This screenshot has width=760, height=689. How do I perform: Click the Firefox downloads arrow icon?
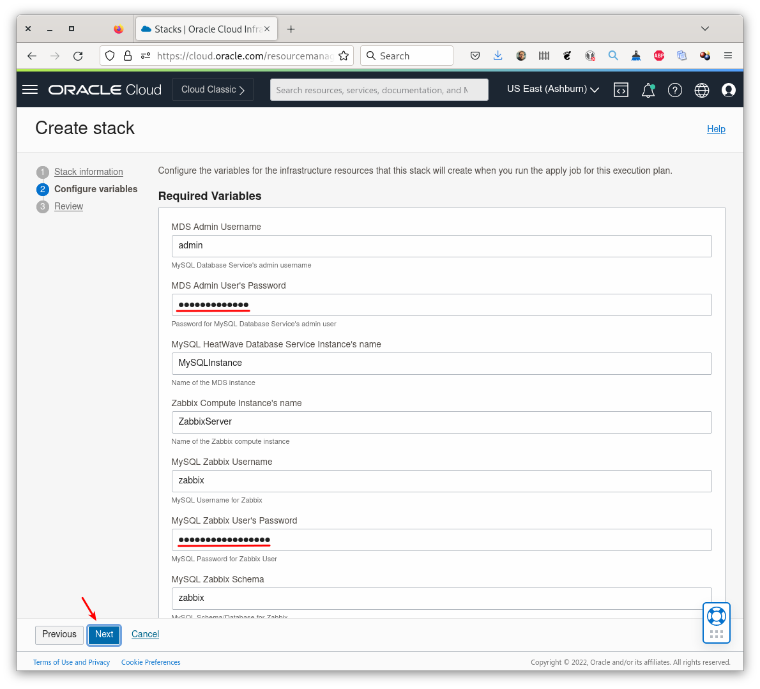click(498, 56)
